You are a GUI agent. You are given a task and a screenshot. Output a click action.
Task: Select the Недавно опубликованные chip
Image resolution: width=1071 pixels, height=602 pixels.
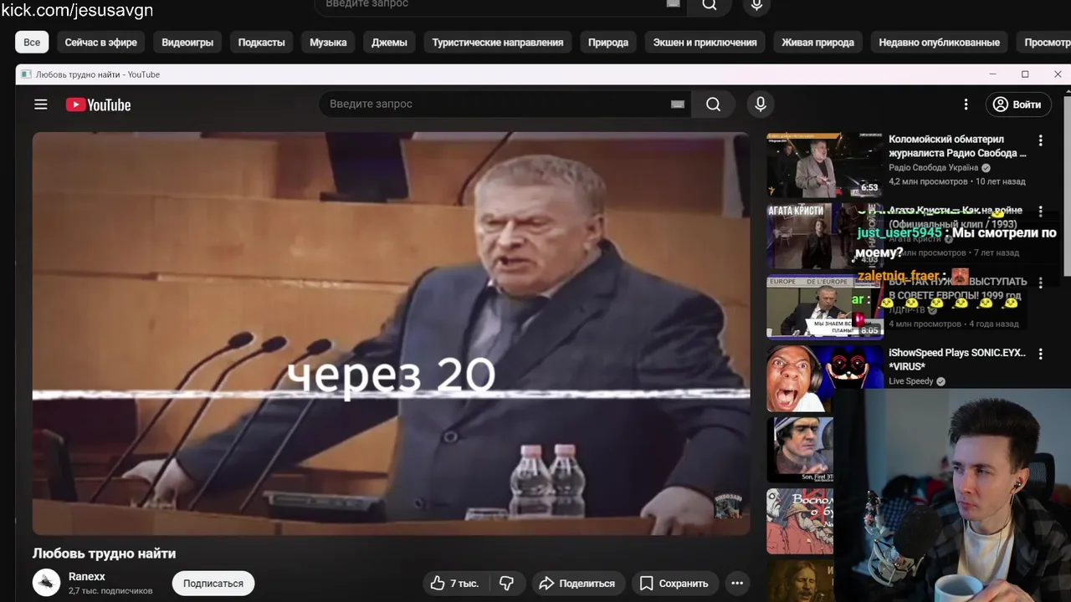(x=939, y=42)
